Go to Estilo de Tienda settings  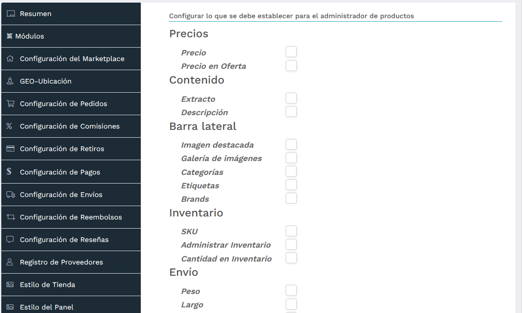[71, 284]
